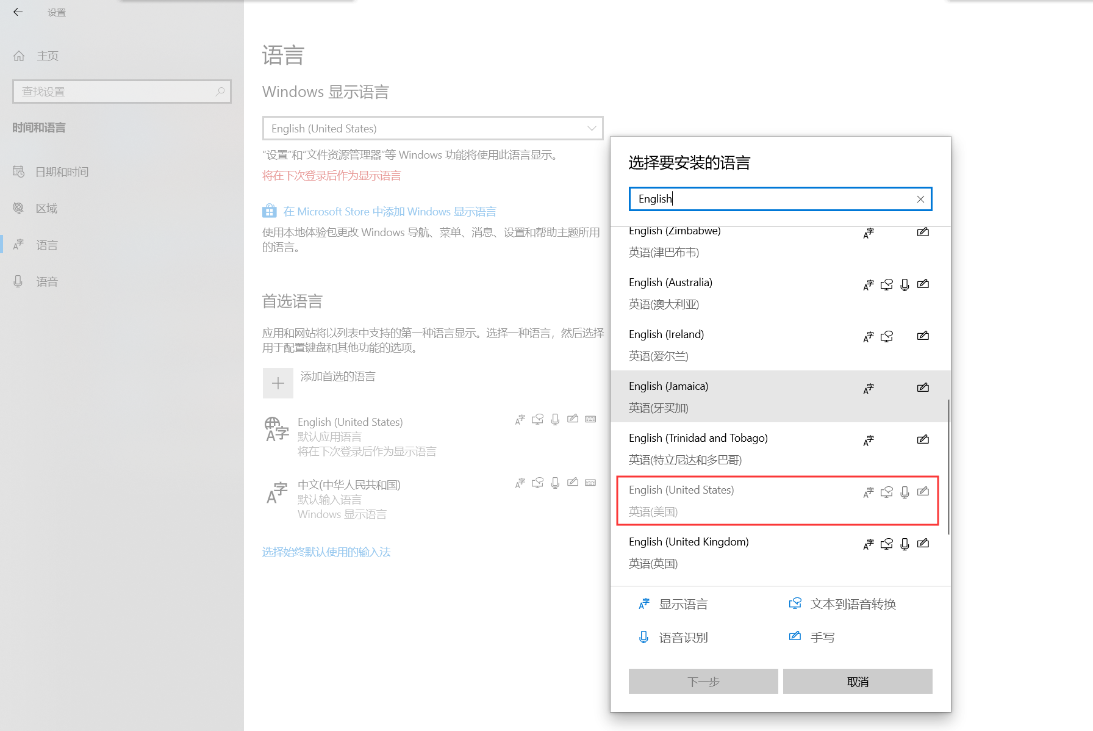The height and width of the screenshot is (731, 1093).
Task: Click text-to-speech icon on English (Australia) row
Action: point(887,284)
